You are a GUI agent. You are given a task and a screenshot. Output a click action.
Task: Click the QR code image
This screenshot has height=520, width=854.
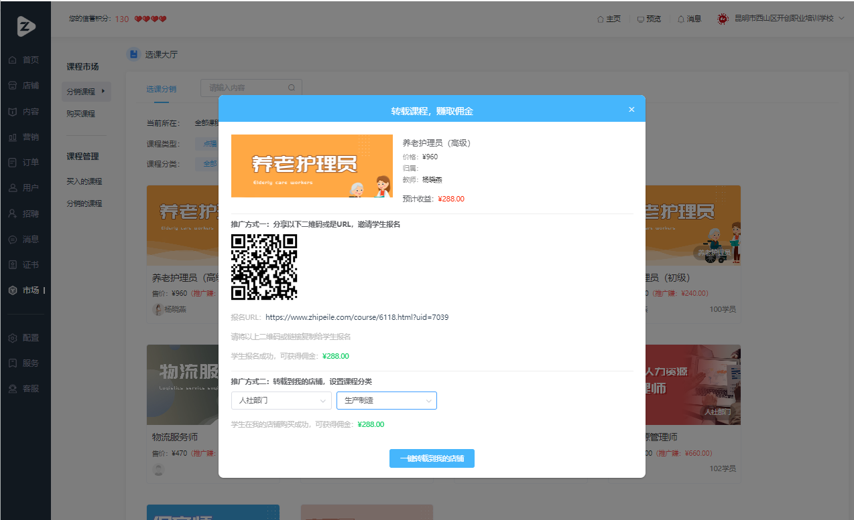(264, 267)
